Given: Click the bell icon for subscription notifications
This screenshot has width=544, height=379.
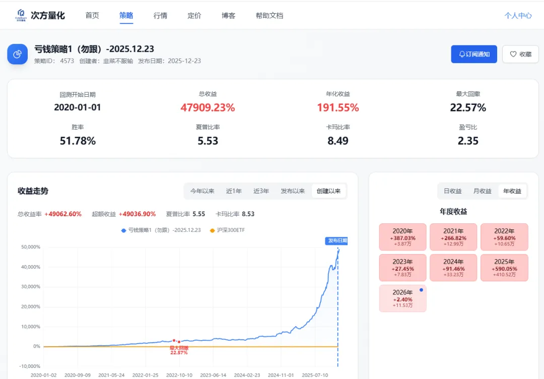Looking at the screenshot, I should (x=462, y=54).
